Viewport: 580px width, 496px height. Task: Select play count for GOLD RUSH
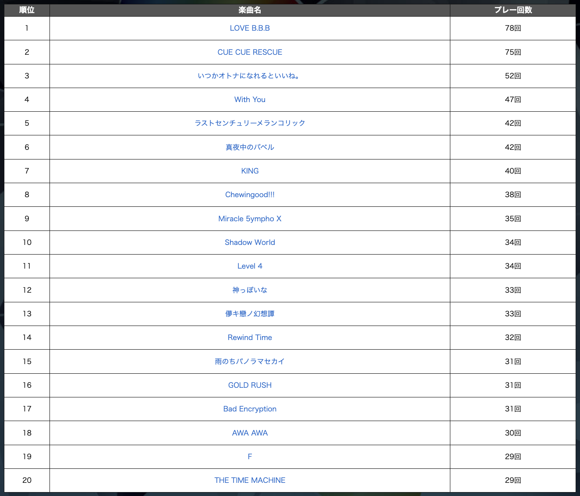tap(513, 385)
